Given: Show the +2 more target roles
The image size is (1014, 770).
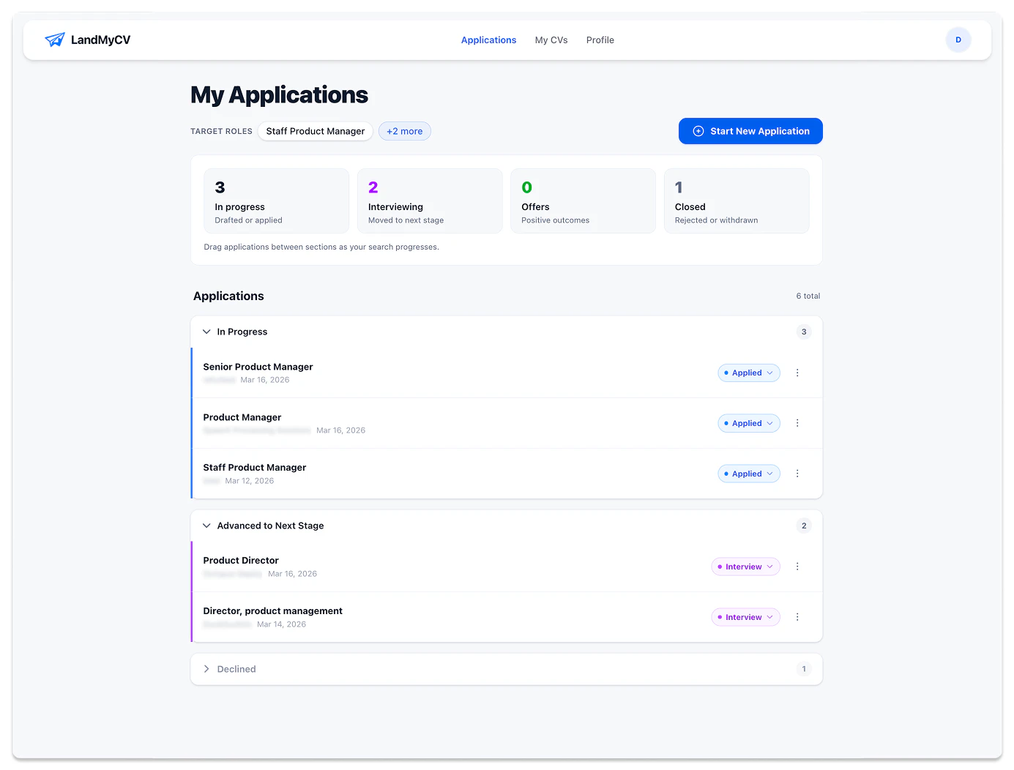Looking at the screenshot, I should [x=404, y=131].
